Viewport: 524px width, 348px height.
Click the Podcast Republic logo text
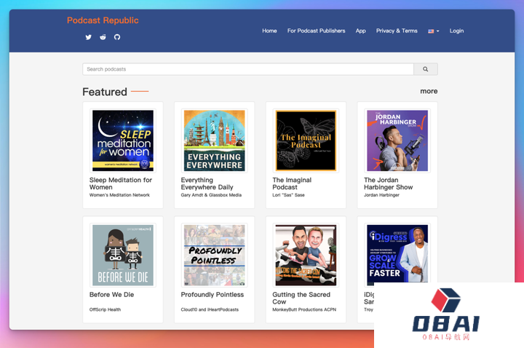point(103,20)
